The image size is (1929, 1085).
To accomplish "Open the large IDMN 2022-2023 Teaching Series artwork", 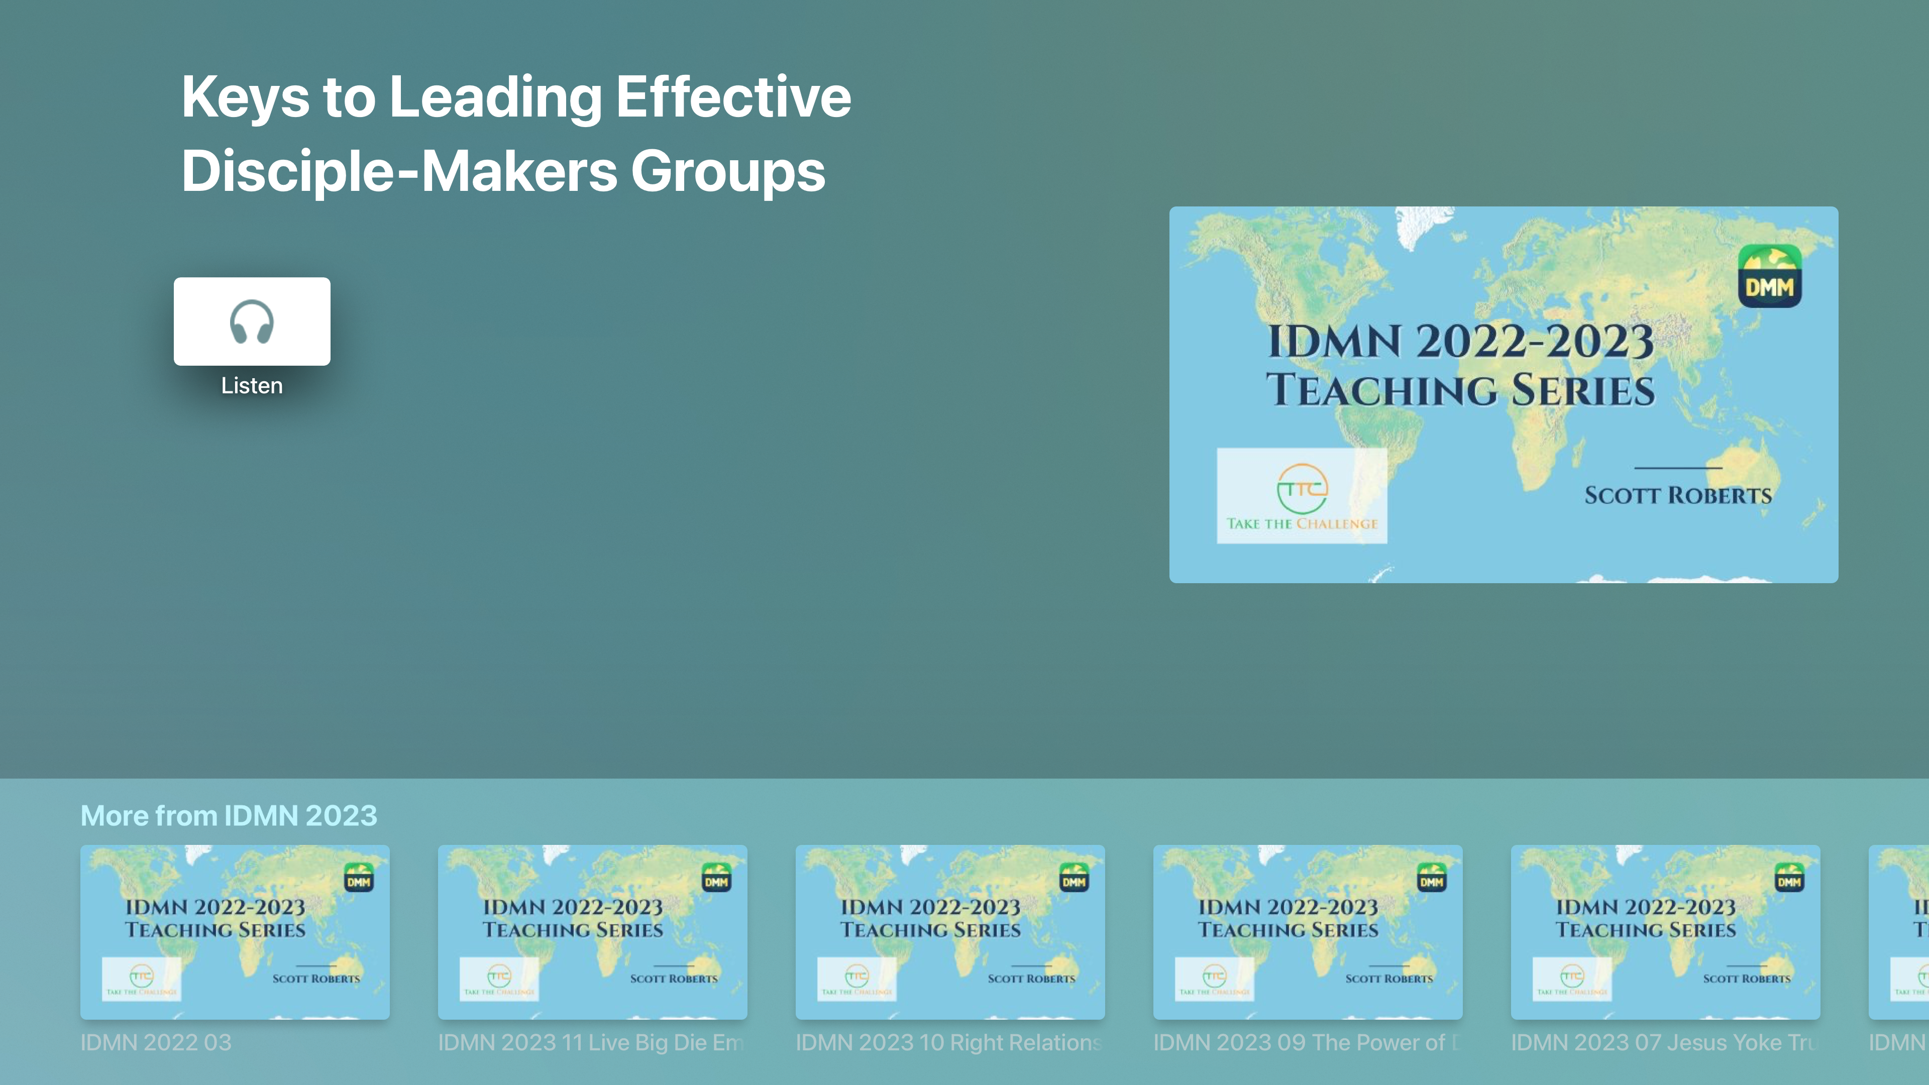I will [x=1504, y=395].
